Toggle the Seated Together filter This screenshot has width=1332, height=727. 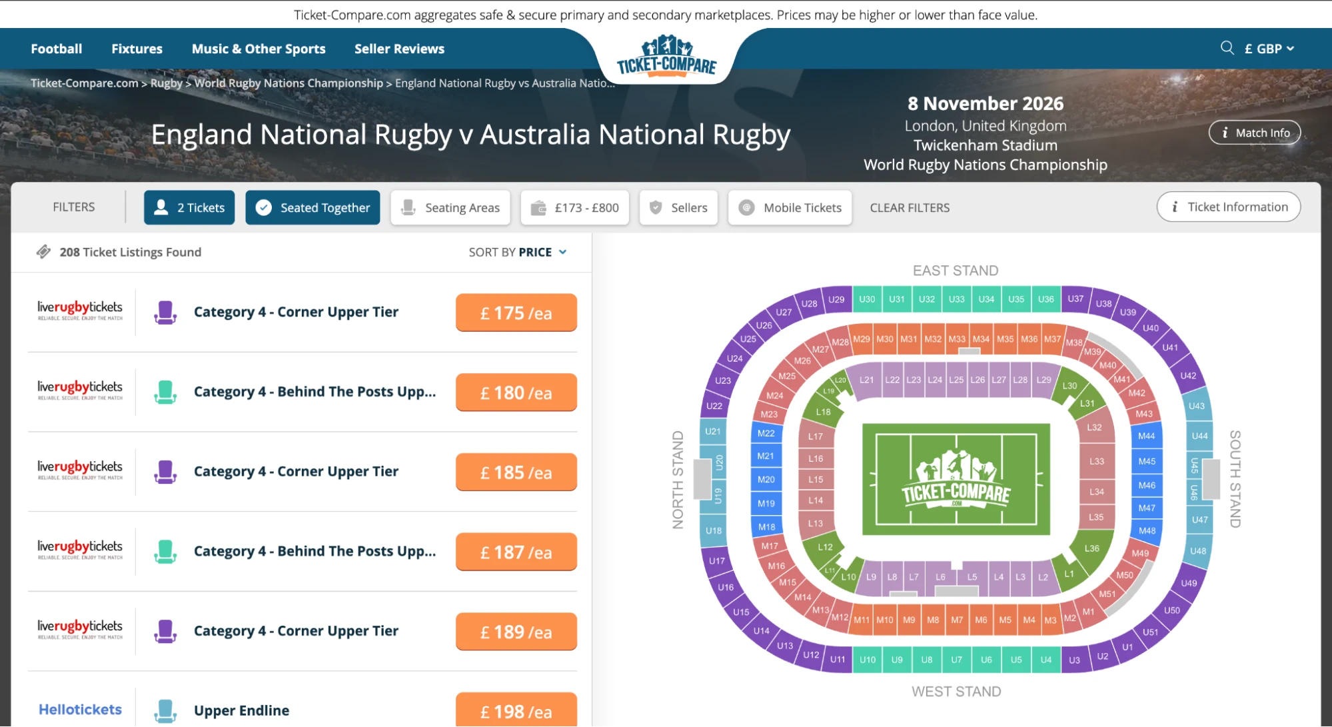click(x=313, y=207)
